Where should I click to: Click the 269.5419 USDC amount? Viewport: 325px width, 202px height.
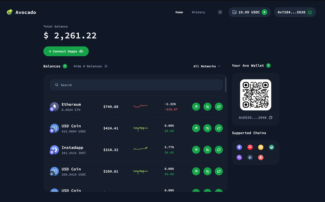click(x=73, y=175)
